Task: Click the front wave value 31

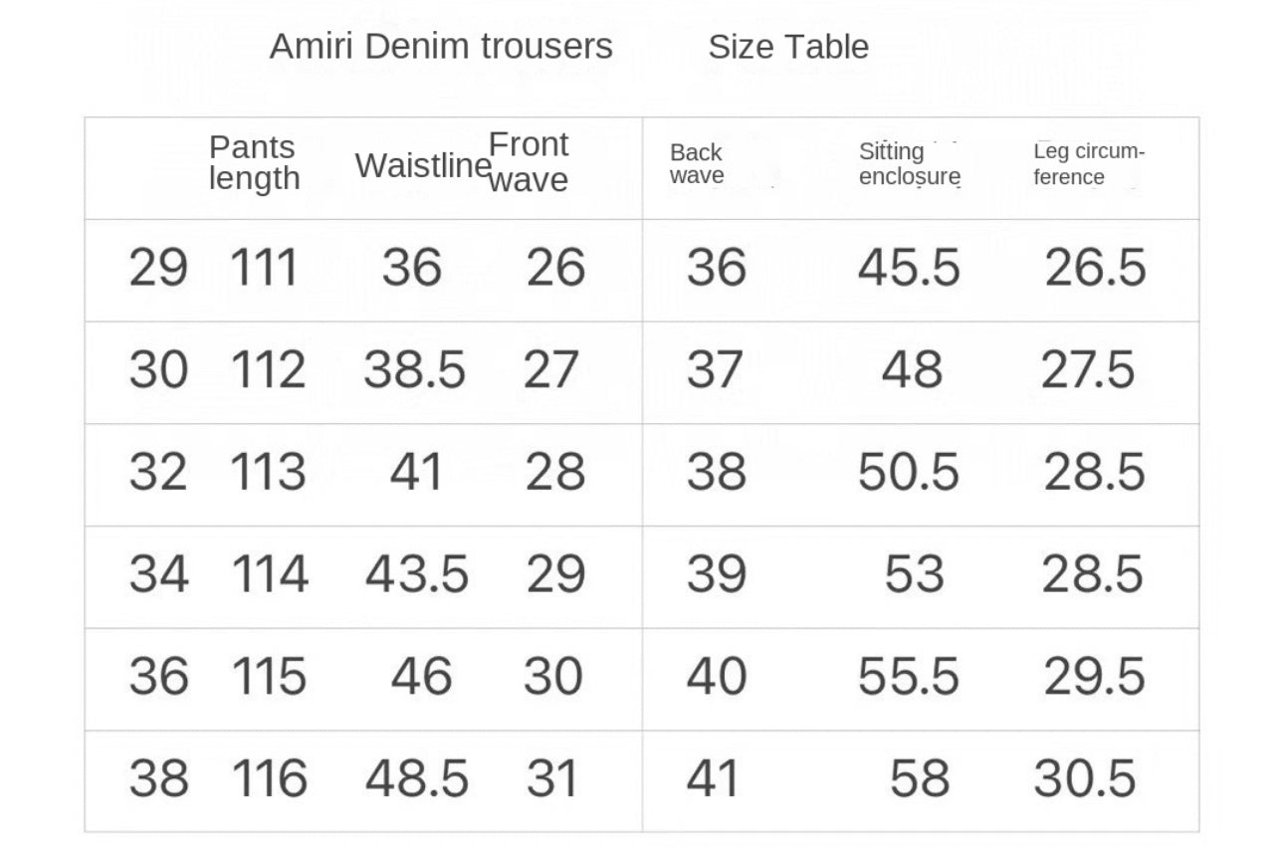Action: (x=552, y=778)
